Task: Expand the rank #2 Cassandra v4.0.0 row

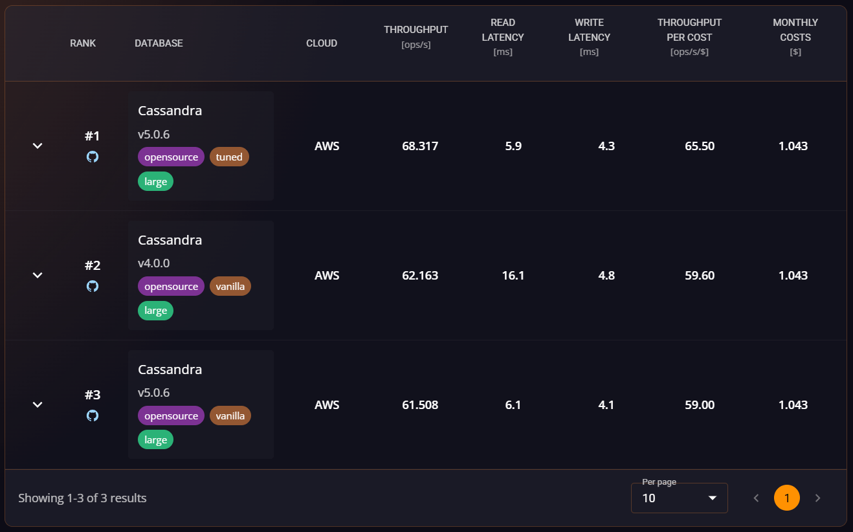Action: (37, 275)
